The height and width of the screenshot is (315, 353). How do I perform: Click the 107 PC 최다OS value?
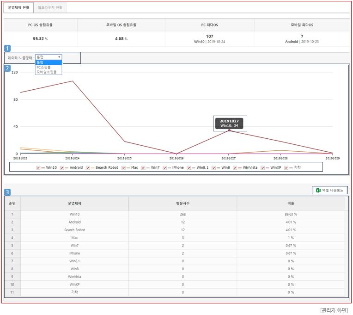(210, 36)
